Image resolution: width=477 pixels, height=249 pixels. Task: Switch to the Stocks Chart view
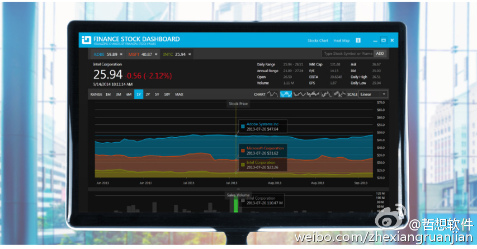[x=318, y=40]
